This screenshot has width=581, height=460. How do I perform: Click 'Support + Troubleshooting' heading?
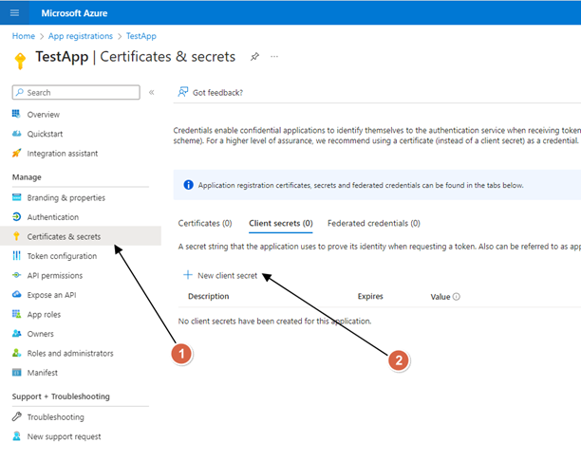61,396
